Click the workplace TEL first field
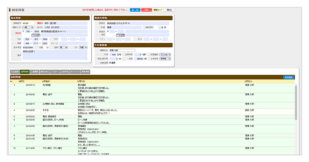Image resolution: width=309 pixels, height=162 pixels. tap(110, 39)
